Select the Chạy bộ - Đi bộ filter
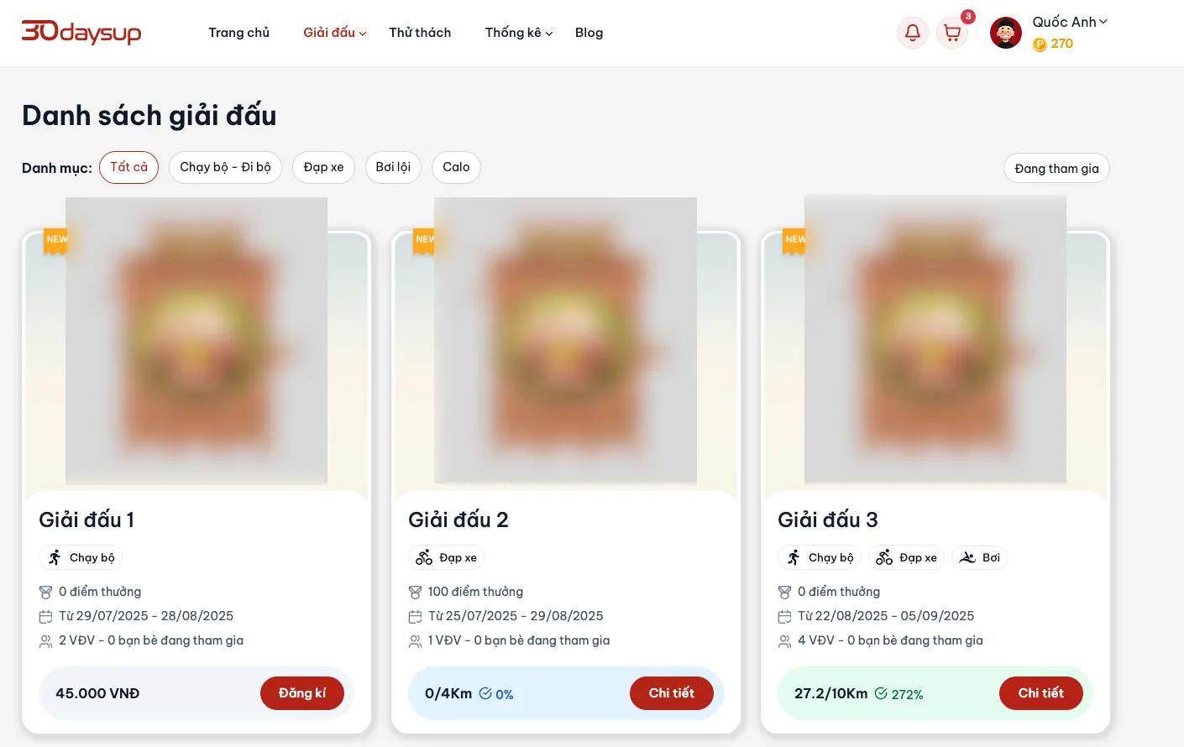This screenshot has width=1184, height=747. pyautogui.click(x=225, y=167)
